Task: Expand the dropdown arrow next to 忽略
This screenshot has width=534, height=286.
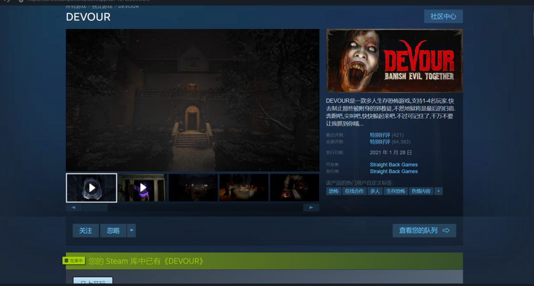Action: (132, 231)
